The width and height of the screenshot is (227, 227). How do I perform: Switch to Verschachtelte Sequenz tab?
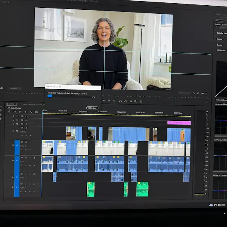coord(34,105)
